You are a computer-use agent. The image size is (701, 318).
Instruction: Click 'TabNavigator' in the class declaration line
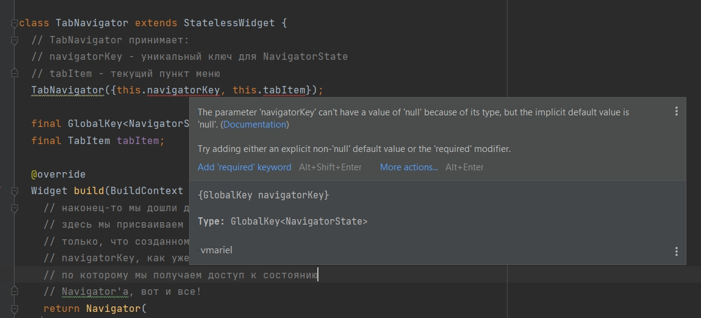click(92, 23)
